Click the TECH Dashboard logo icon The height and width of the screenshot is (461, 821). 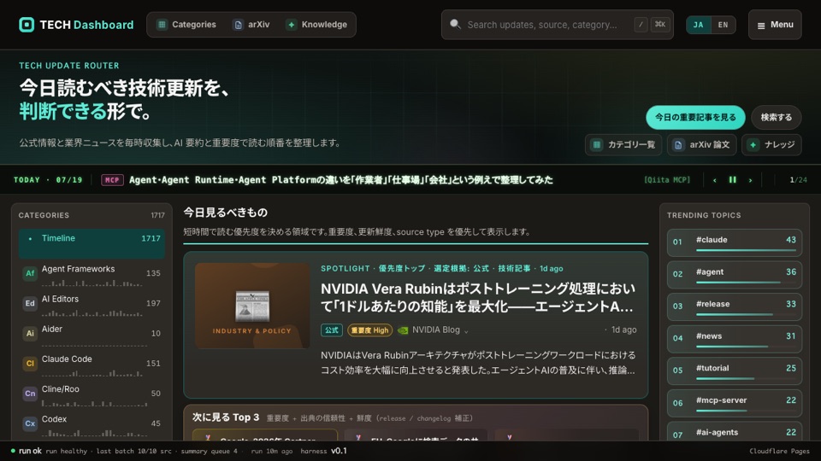coord(27,25)
